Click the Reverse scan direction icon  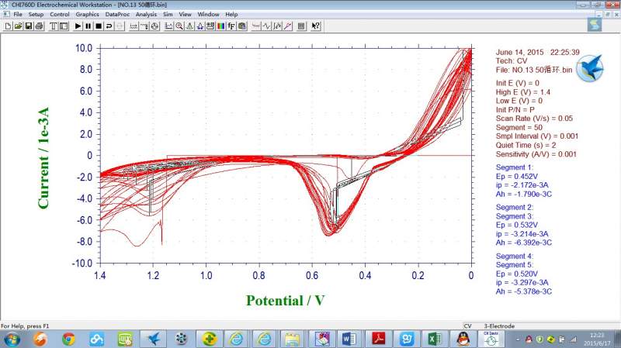pyautogui.click(x=109, y=26)
